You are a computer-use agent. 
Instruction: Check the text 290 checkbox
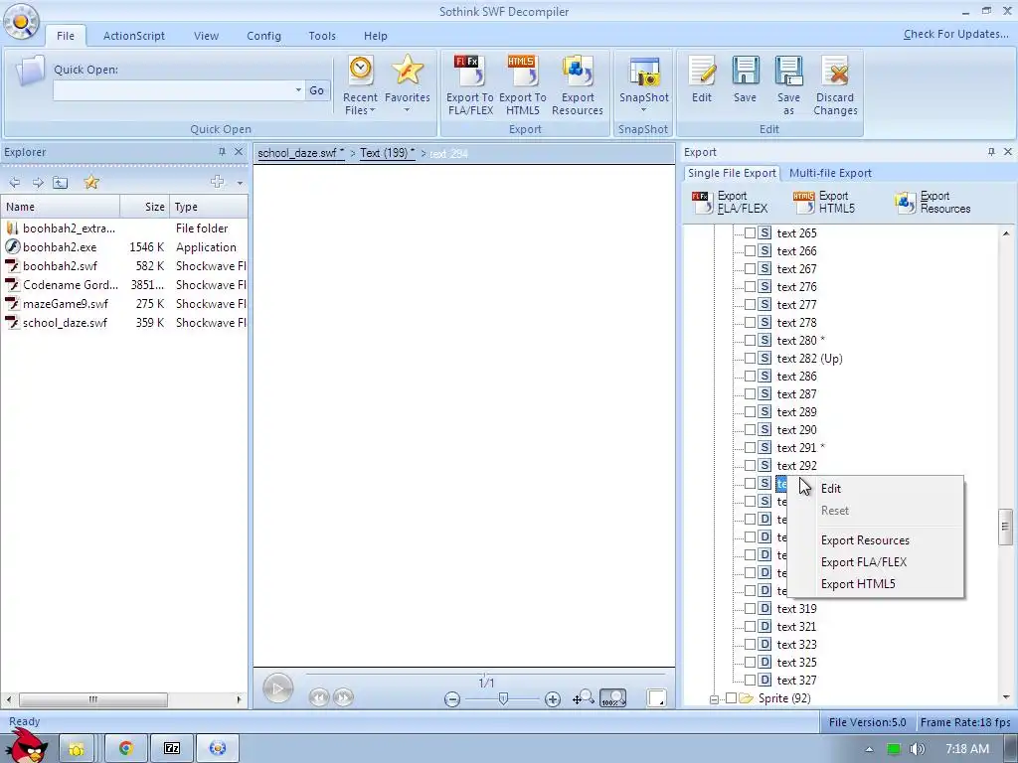[750, 429]
